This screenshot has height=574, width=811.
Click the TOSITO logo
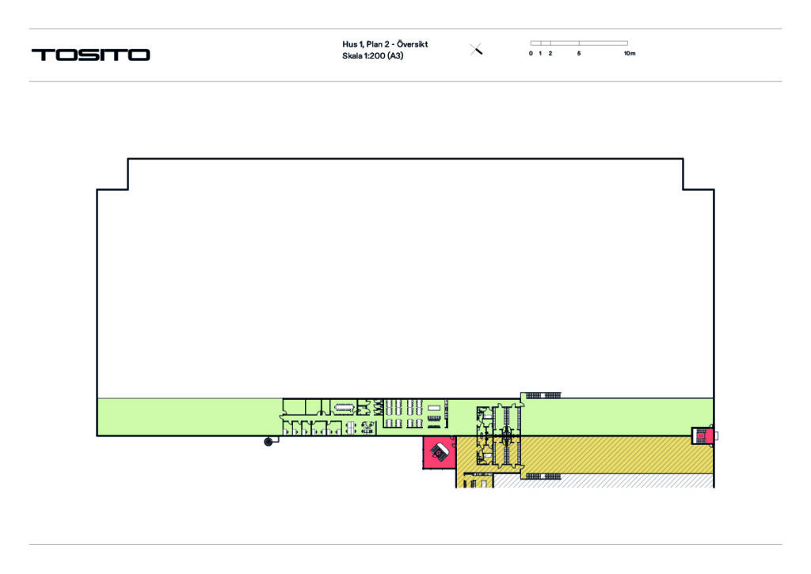[x=90, y=55]
